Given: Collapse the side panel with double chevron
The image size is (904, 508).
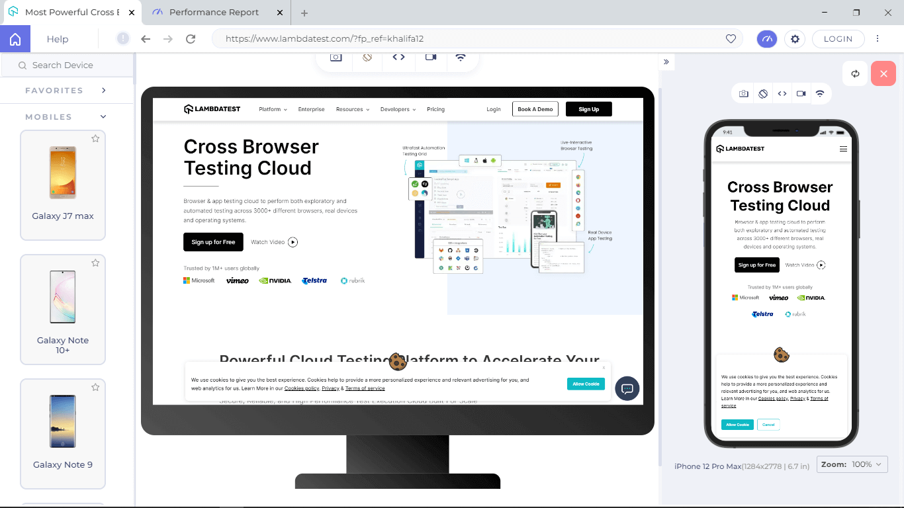Looking at the screenshot, I should coord(666,62).
